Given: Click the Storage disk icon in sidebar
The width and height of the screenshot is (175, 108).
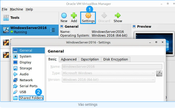Looking at the screenshot, I should click(15, 68).
